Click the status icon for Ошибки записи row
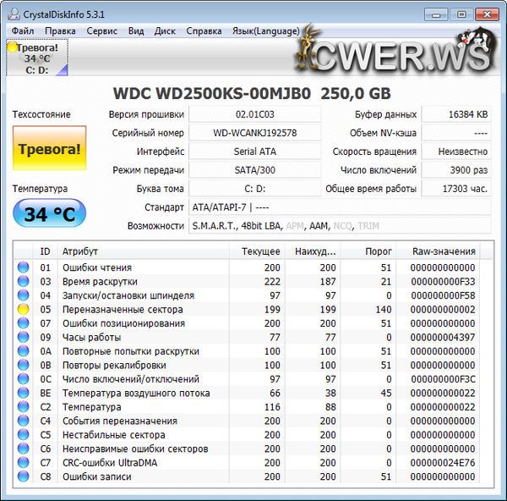The image size is (507, 501). click(x=24, y=477)
